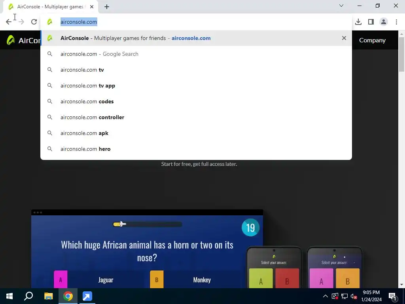405x304 pixels.
Task: Choose the 'airconsole.com controller' suggestion
Action: (196, 117)
